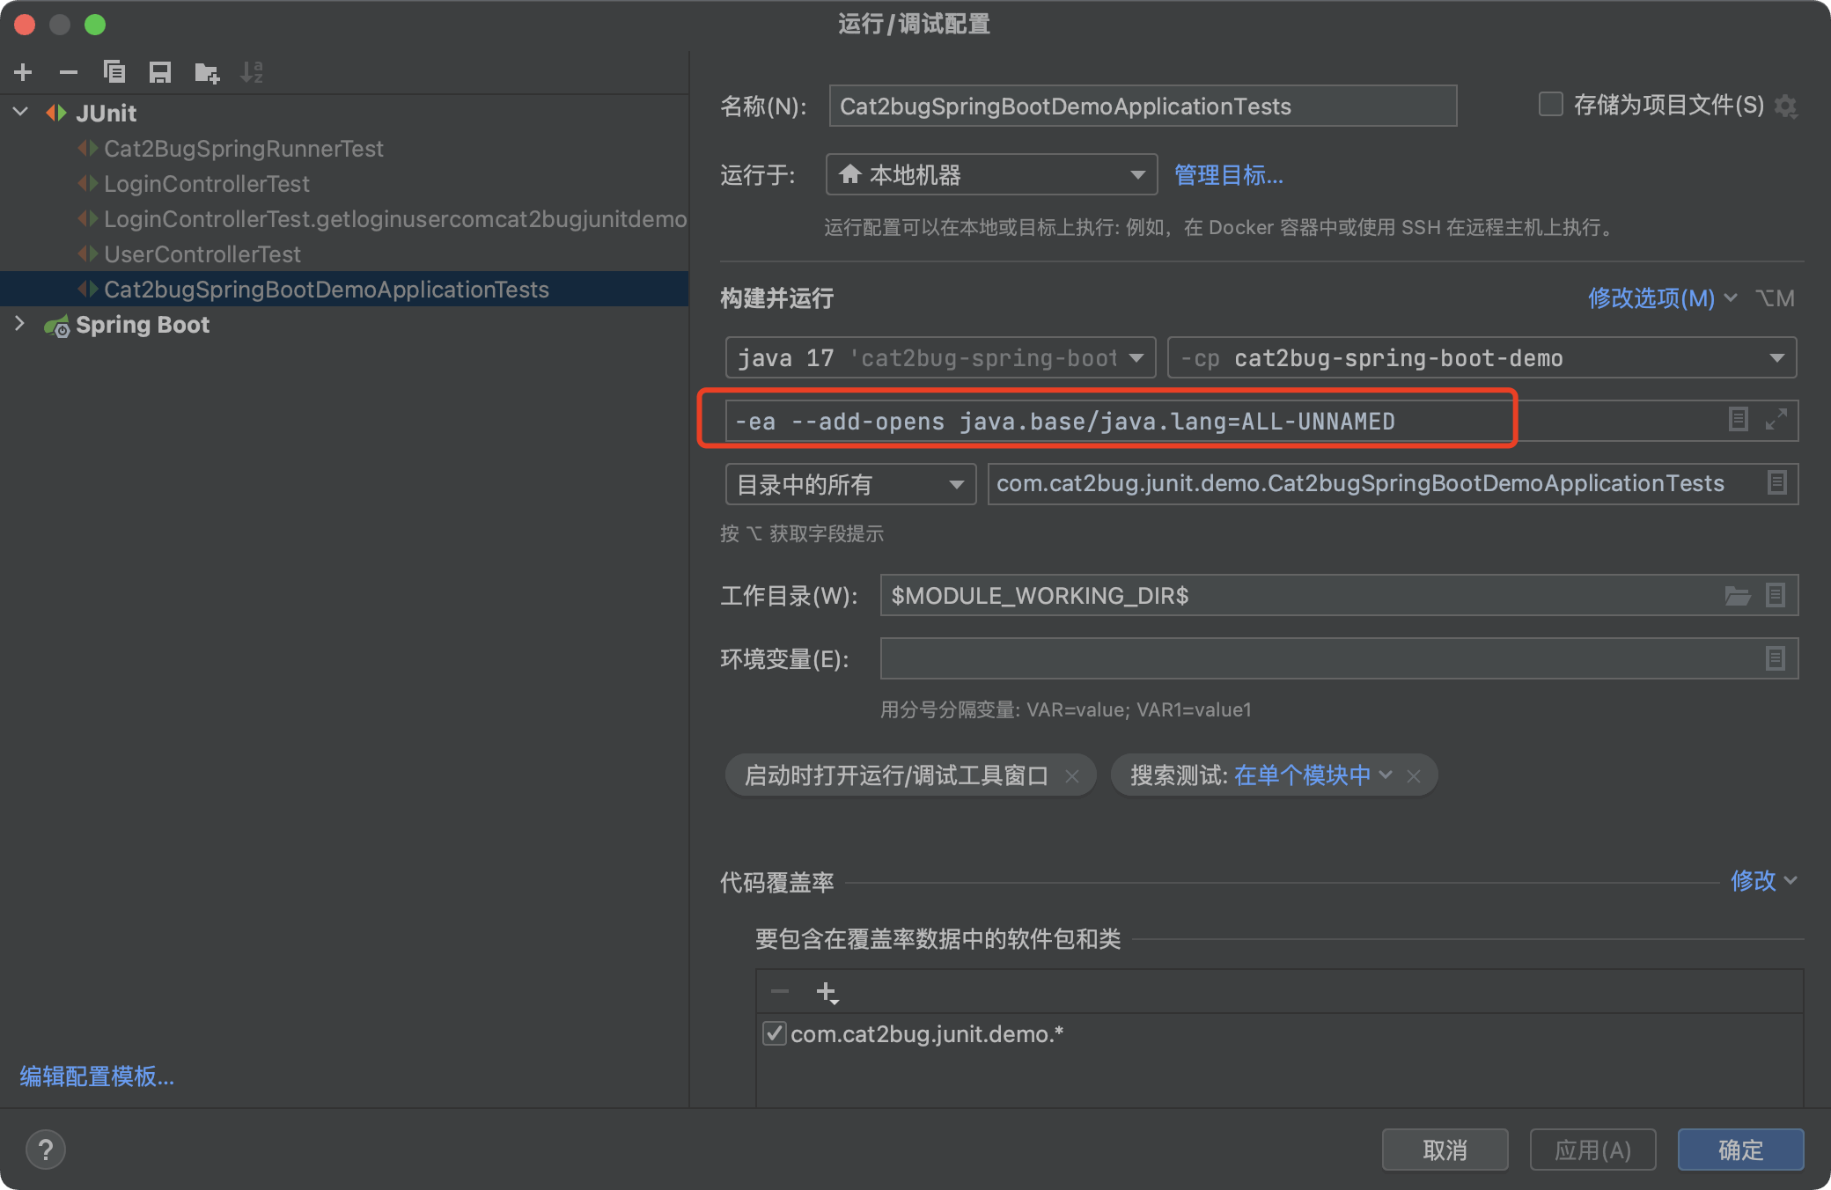Viewport: 1831px width, 1190px height.
Task: Expand the Spring Boot tree node
Action: [19, 324]
